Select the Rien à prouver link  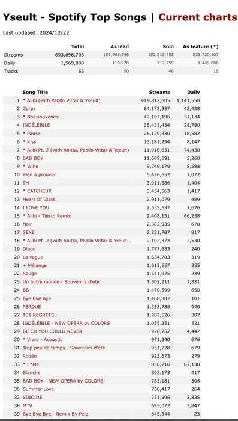click(x=39, y=174)
